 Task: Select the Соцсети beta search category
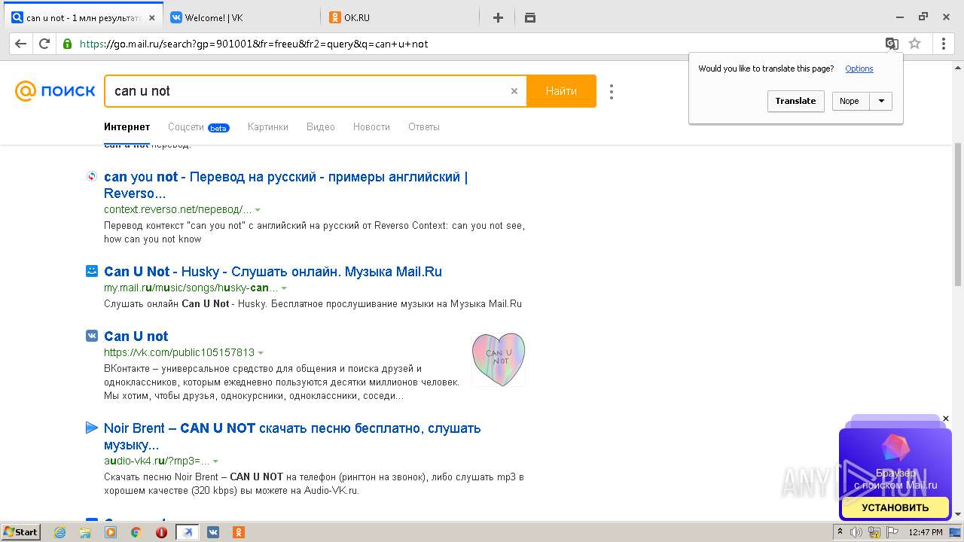[x=199, y=127]
